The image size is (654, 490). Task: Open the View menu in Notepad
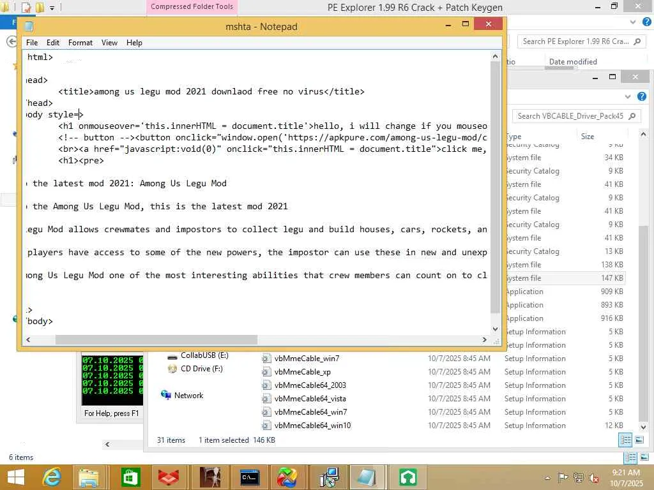click(109, 43)
